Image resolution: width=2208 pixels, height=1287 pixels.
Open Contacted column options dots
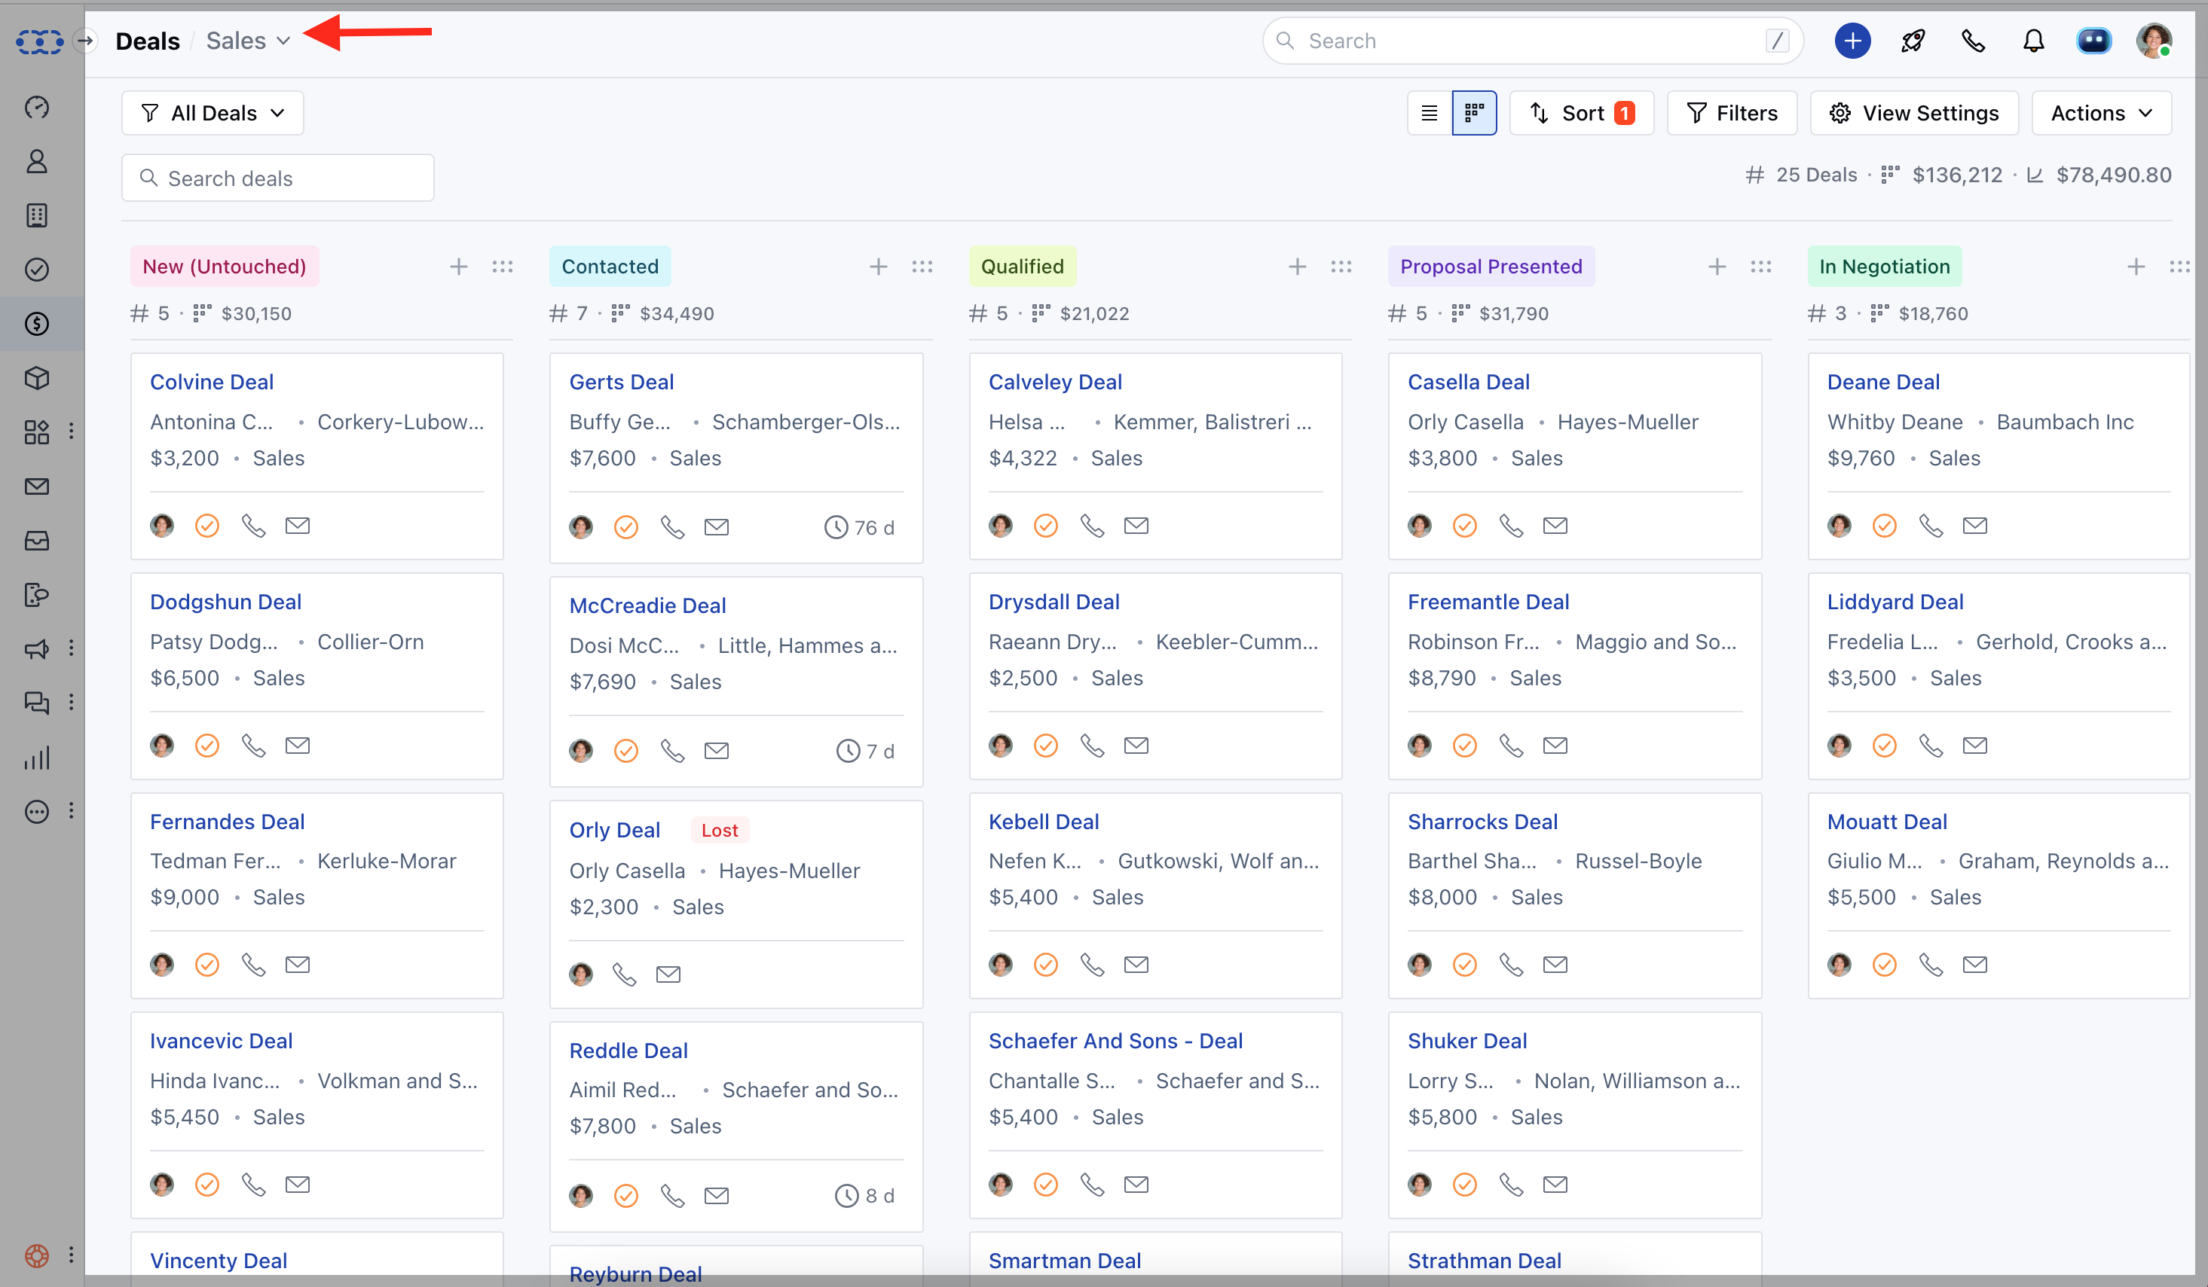coord(922,266)
